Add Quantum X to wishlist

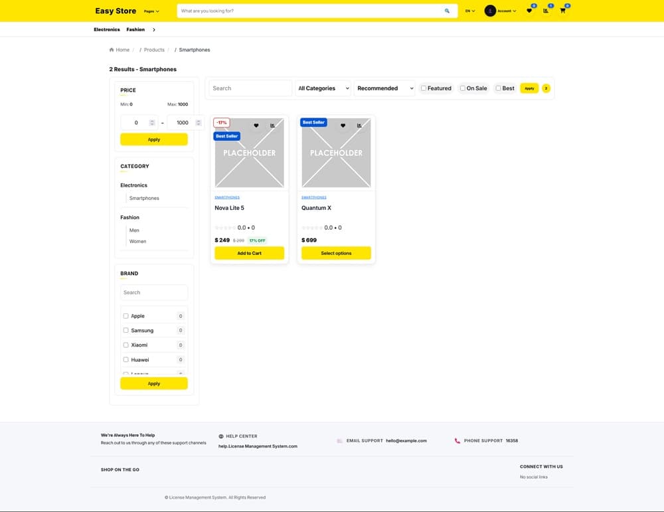pyautogui.click(x=343, y=126)
